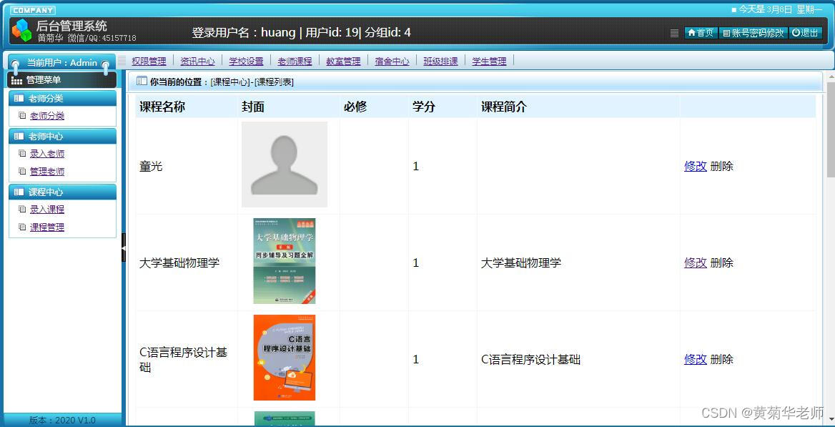Open the 老师课程 menu
The width and height of the screenshot is (835, 427).
click(295, 62)
